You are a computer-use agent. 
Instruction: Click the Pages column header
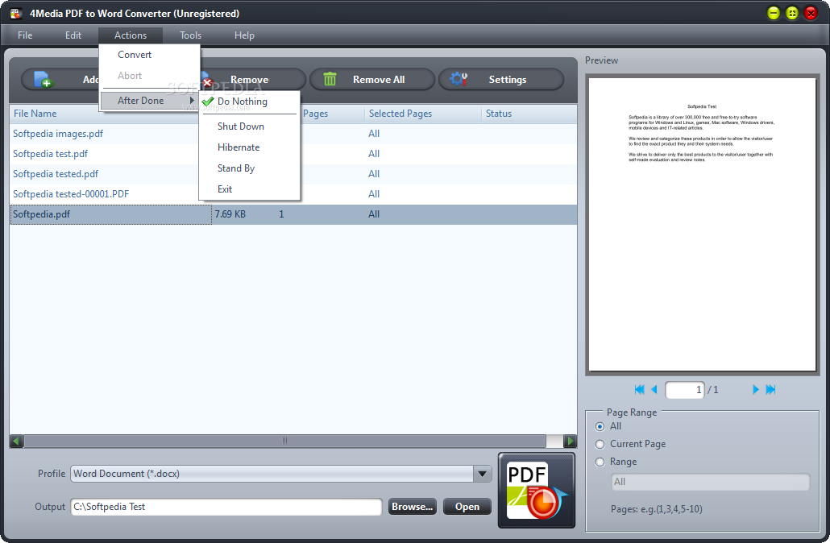[x=332, y=114]
